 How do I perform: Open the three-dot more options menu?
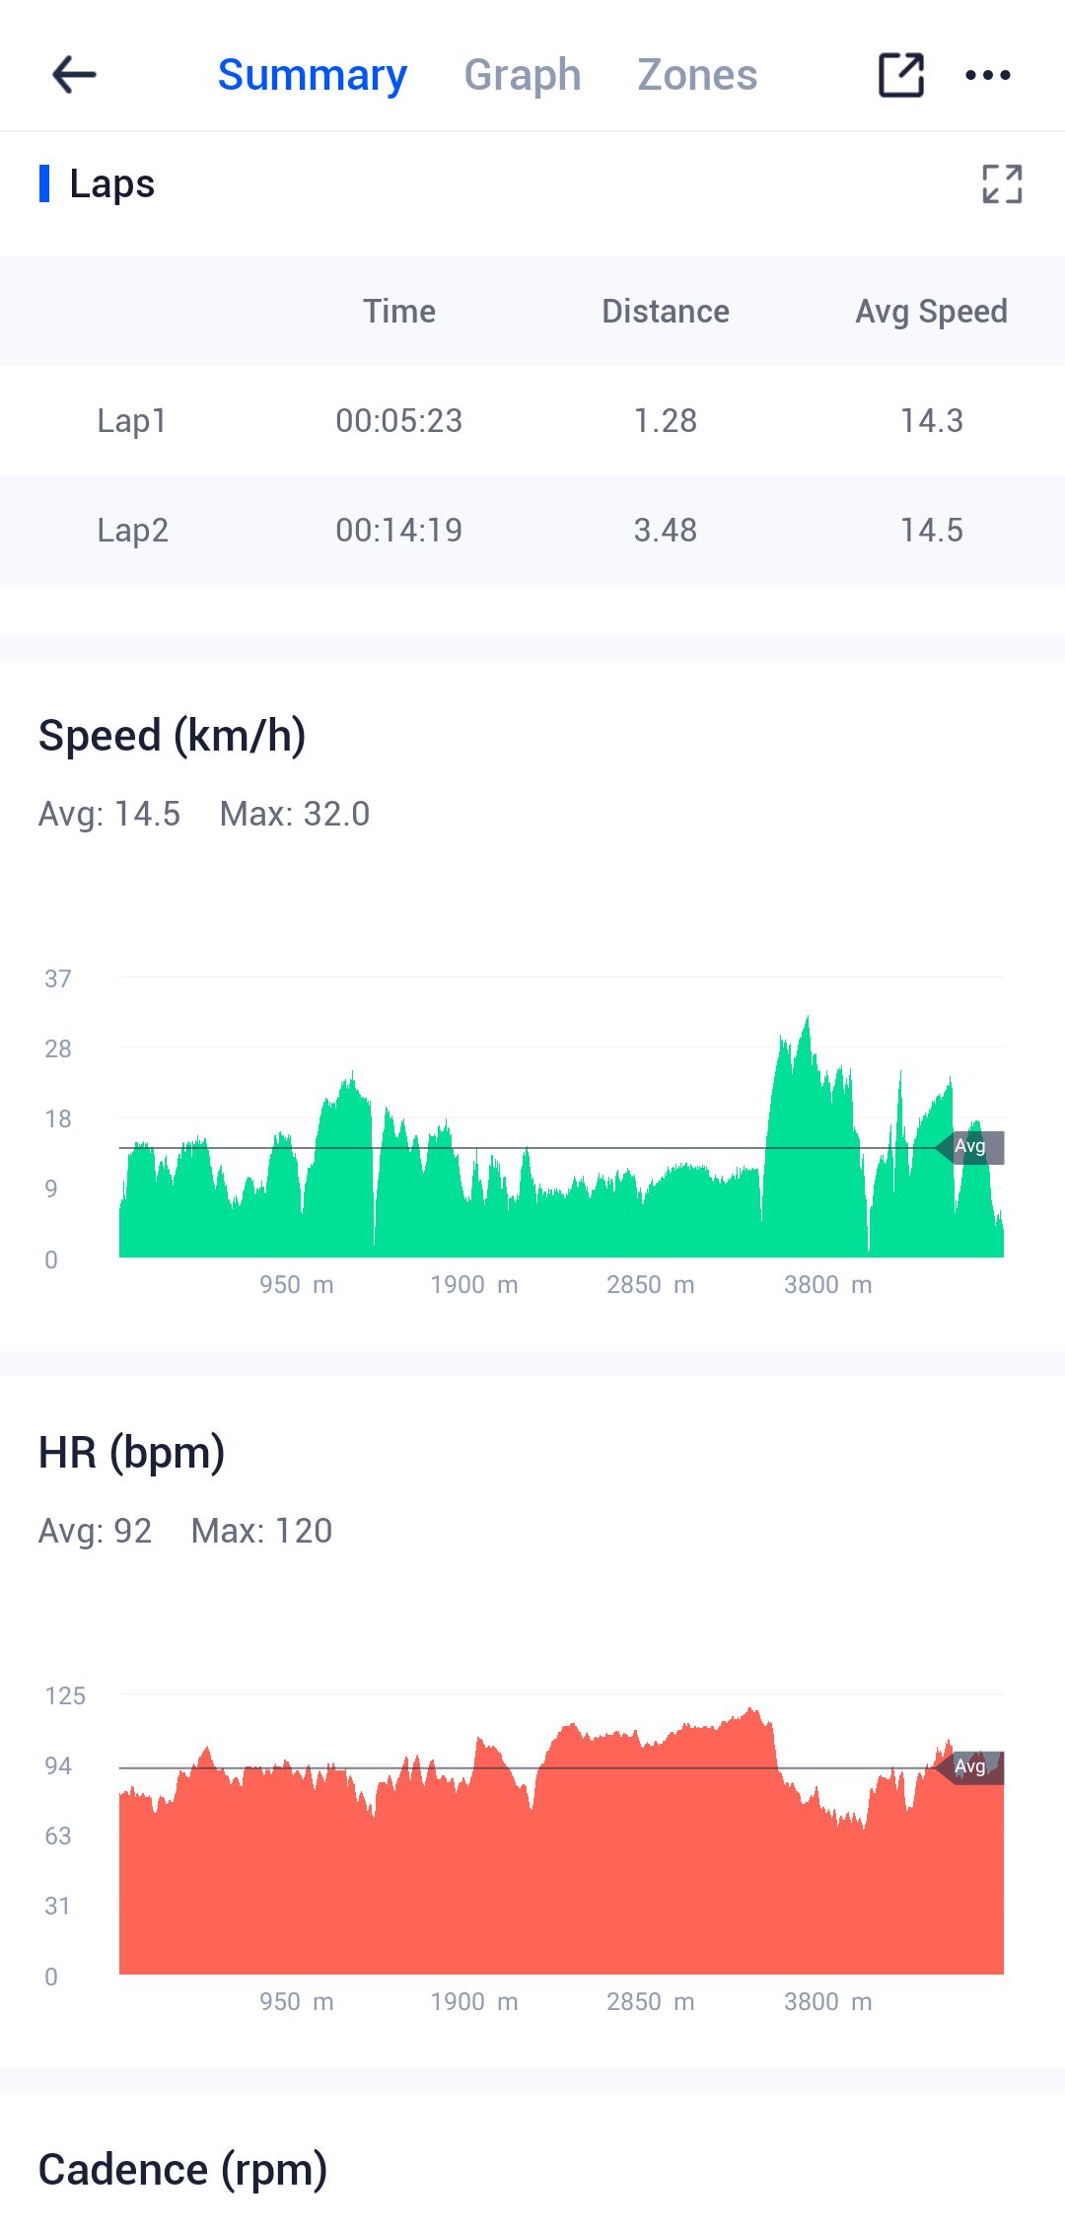click(987, 75)
